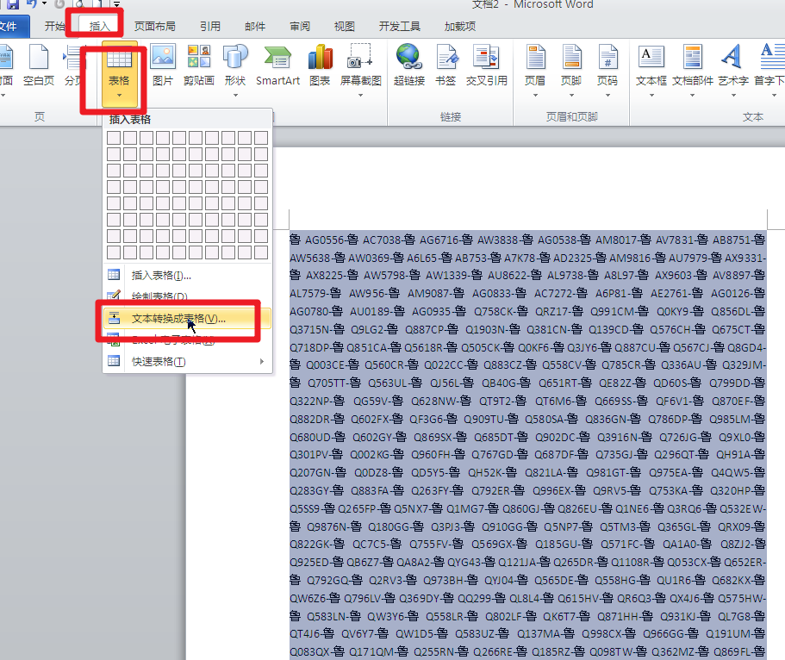Expand the 页眉 dropdown arrow
The image size is (785, 660).
(535, 95)
